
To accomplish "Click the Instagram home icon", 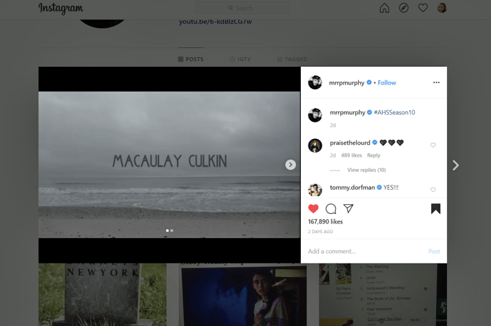I will pos(384,8).
